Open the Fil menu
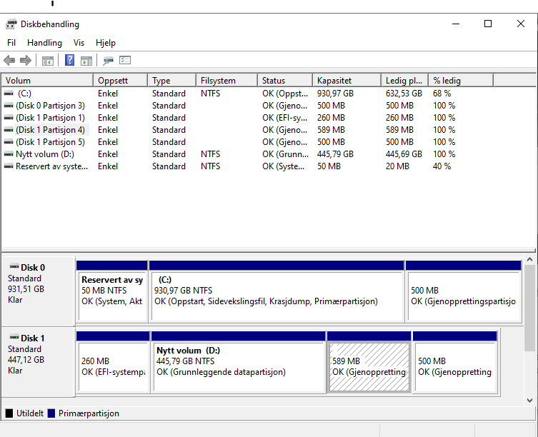This screenshot has width=538, height=437. (x=11, y=43)
